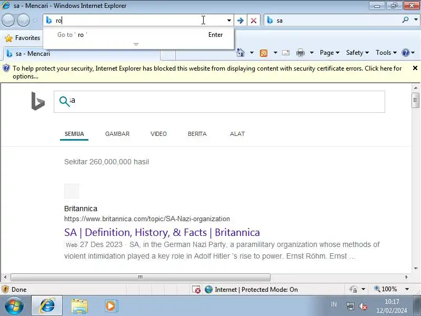
Task: Open Windows Explorer from the taskbar
Action: pos(79,306)
